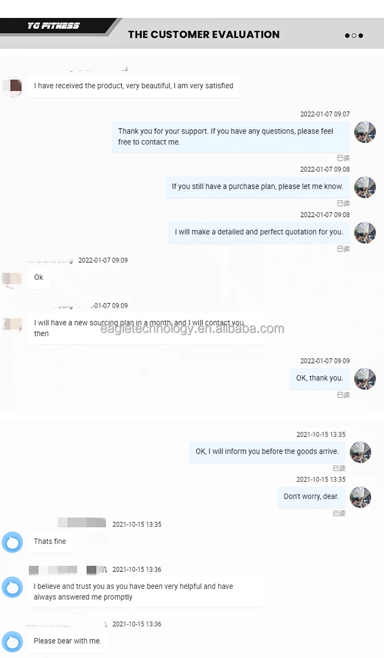Select 'OK, I will inform you before the goods arrive' message
This screenshot has height=658, width=384.
point(267,452)
